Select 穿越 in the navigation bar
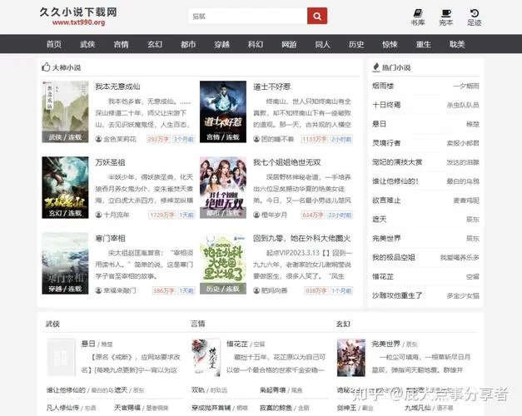Viewport: 522px width, 416px height. click(x=222, y=44)
